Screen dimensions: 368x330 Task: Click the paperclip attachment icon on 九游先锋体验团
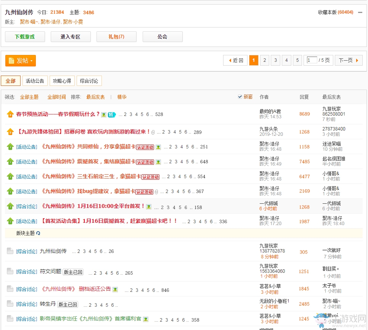coord(153,132)
